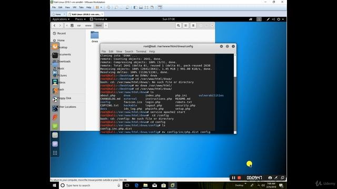Image resolution: width=337 pixels, height=189 pixels.
Task: Open the Windows Start button
Action: coord(54,185)
